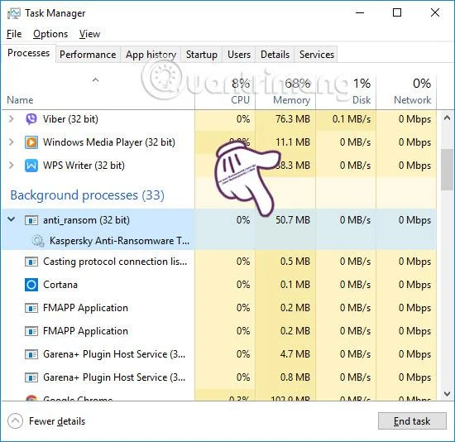The width and height of the screenshot is (455, 442).
Task: Expand the Windows Media Player group
Action: pos(11,142)
